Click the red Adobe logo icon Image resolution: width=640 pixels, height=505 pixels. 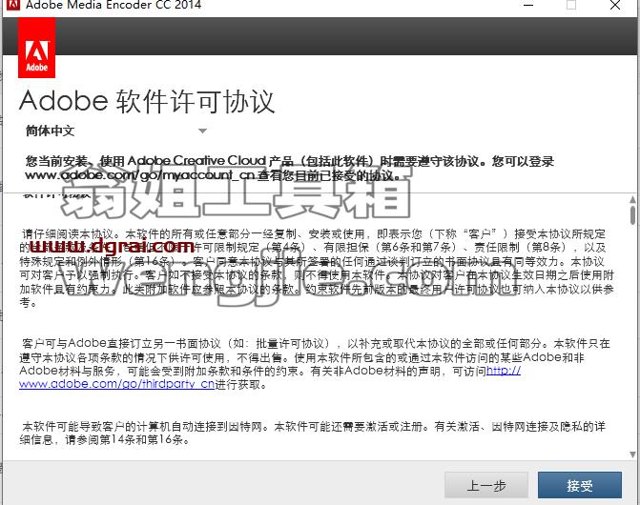click(37, 48)
